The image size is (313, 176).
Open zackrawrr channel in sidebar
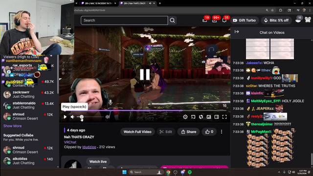(x=29, y=94)
